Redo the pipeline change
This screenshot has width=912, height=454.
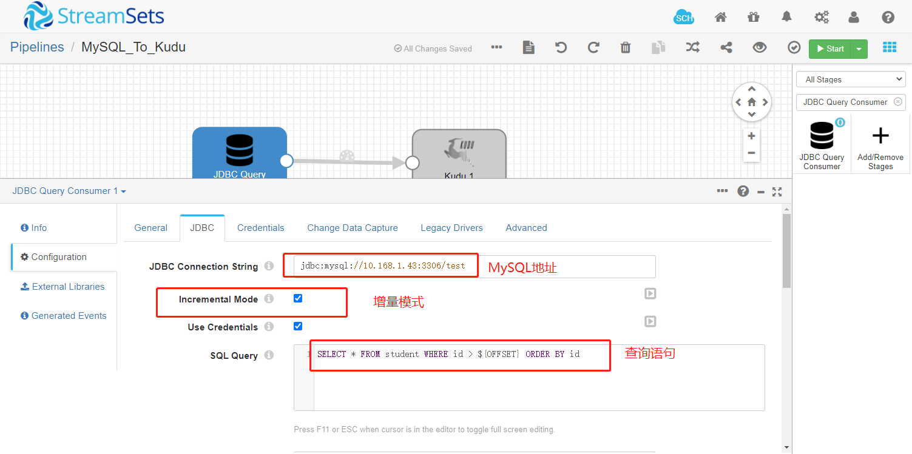tap(594, 47)
